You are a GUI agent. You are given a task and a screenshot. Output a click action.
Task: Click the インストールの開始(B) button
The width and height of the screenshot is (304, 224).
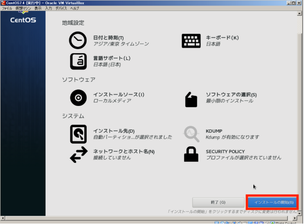(x=272, y=202)
